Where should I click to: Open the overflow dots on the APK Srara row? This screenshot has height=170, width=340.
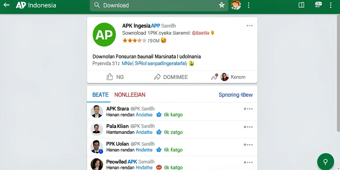[x=248, y=109]
